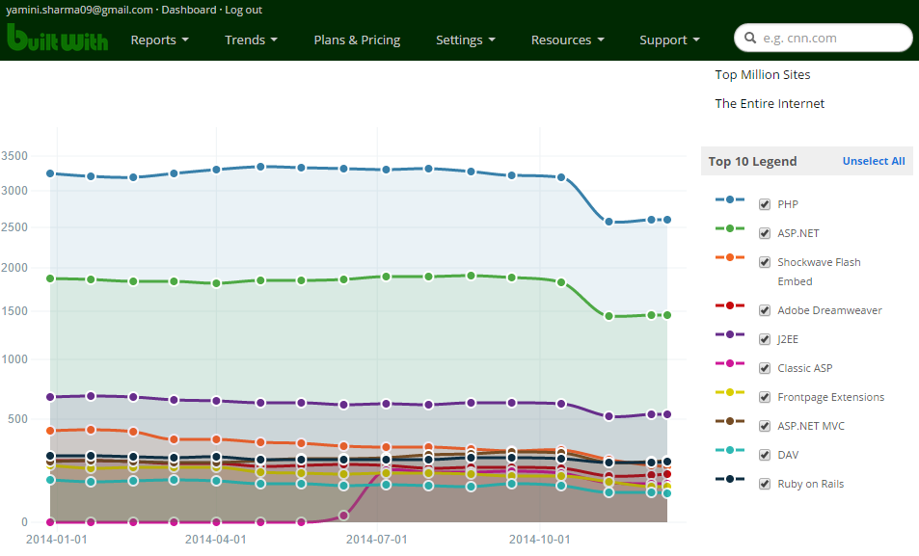Click the Top 10 Legend heading
919x556 pixels.
click(x=752, y=161)
